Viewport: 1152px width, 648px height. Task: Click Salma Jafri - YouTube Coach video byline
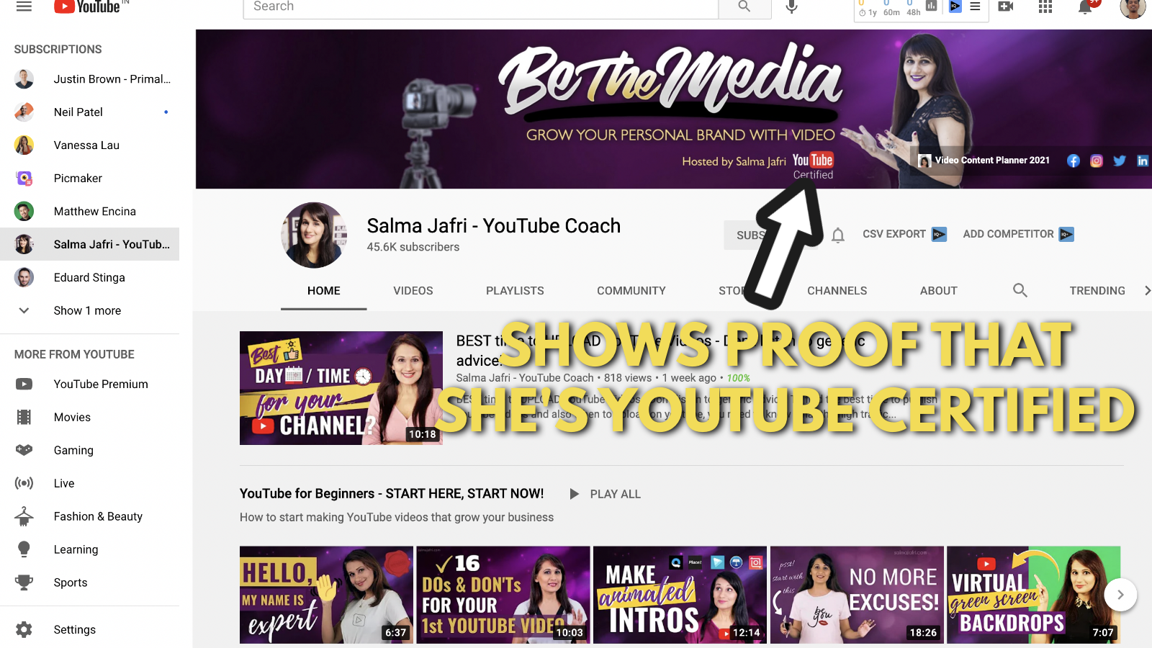pos(525,378)
